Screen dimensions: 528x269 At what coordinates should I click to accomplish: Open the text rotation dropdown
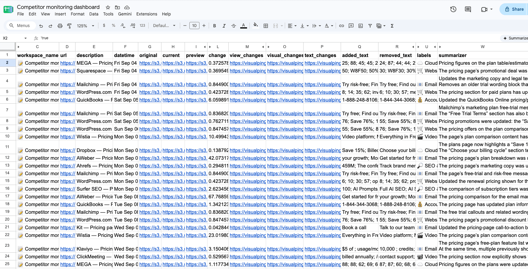[329, 26]
